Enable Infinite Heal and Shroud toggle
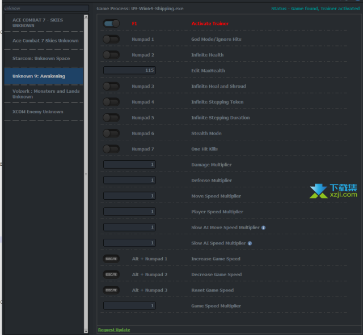The height and width of the screenshot is (335, 363). point(111,87)
